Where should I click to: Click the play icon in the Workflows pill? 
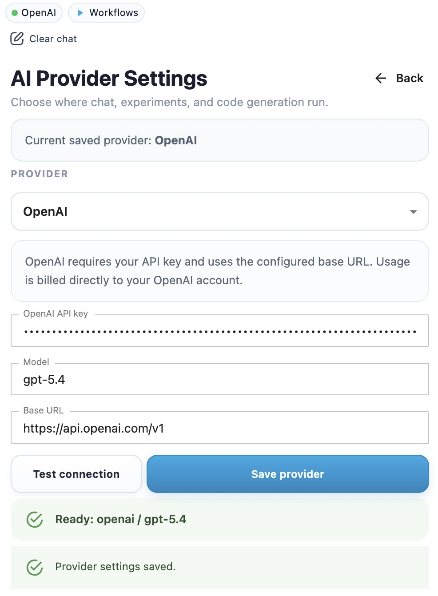[x=80, y=12]
